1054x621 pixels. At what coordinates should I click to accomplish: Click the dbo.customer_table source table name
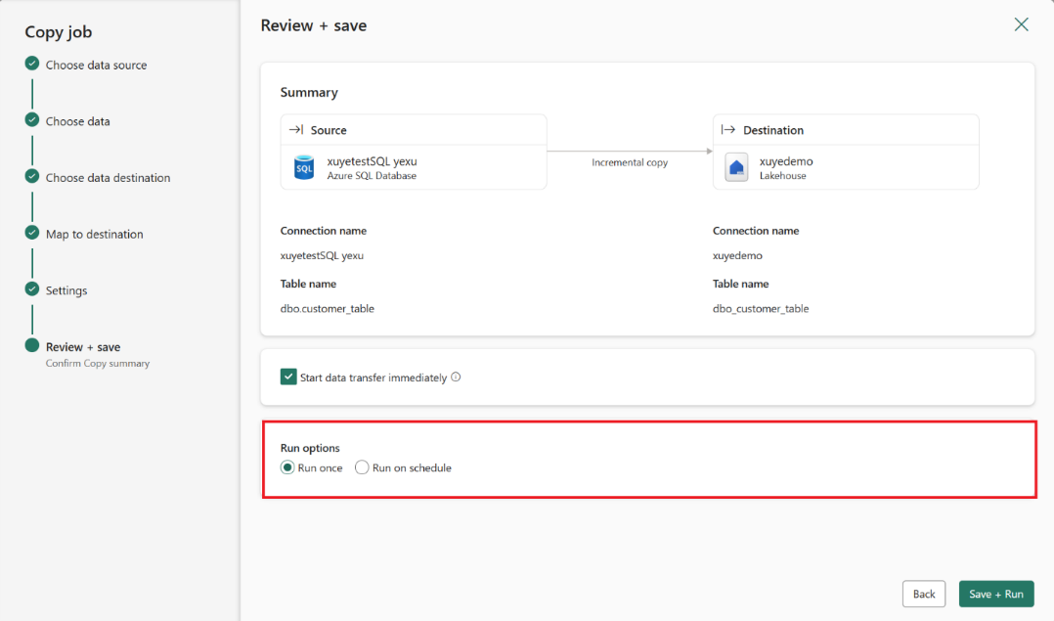point(327,308)
